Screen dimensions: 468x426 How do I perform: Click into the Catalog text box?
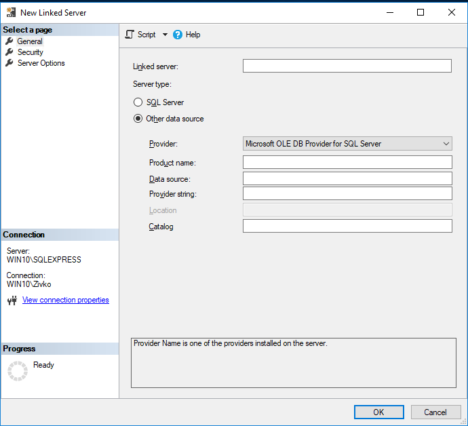[x=347, y=226]
